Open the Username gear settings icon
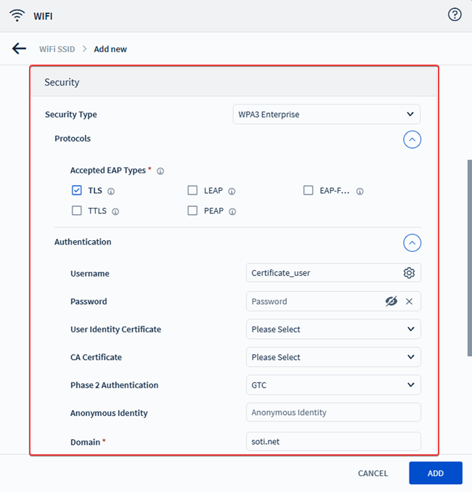The width and height of the screenshot is (472, 492). coord(409,273)
